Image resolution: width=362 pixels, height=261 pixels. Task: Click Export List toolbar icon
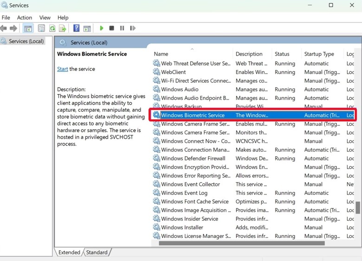[63, 28]
